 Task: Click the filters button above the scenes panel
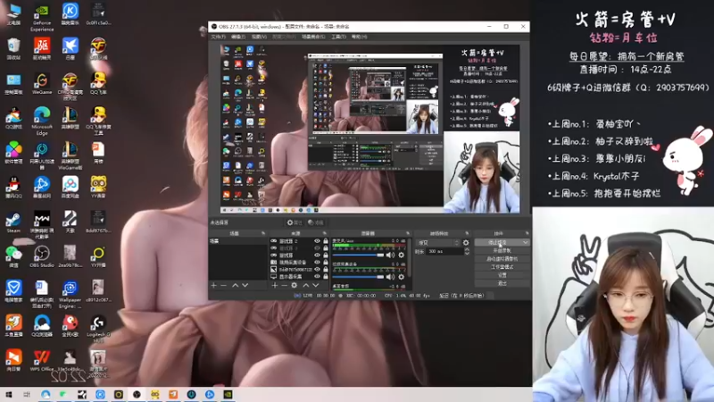[316, 222]
